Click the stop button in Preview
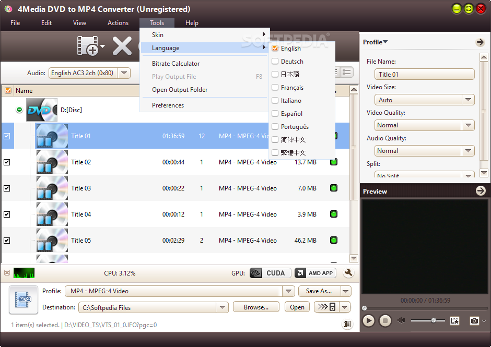The image size is (491, 347). coord(385,321)
